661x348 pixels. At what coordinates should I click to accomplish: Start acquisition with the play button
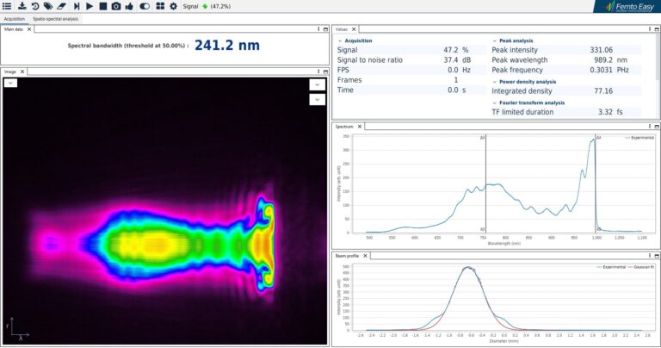pos(90,6)
